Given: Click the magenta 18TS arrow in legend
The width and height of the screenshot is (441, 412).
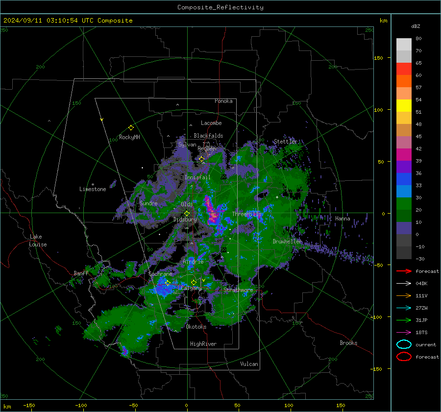Looking at the screenshot, I should [404, 333].
